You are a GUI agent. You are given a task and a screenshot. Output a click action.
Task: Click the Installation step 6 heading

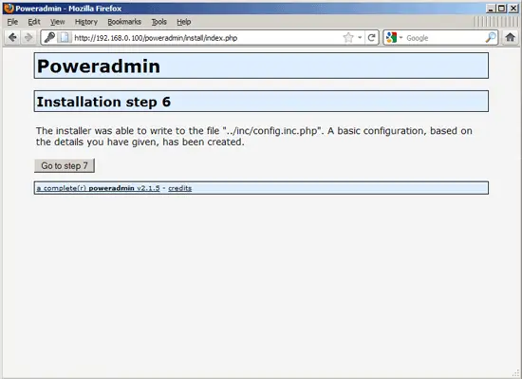[103, 102]
